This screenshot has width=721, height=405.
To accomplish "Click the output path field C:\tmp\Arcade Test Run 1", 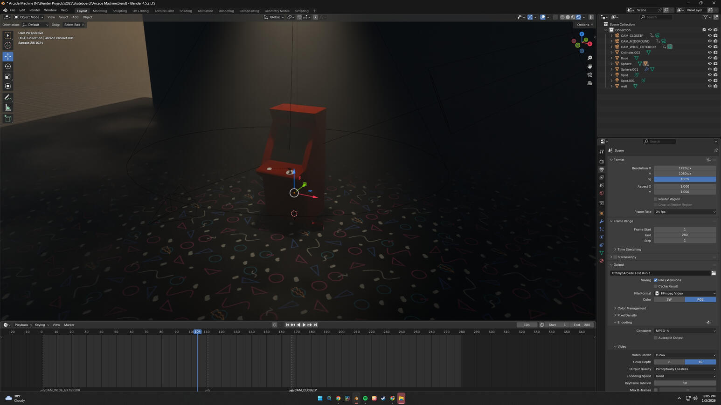I will coord(660,273).
